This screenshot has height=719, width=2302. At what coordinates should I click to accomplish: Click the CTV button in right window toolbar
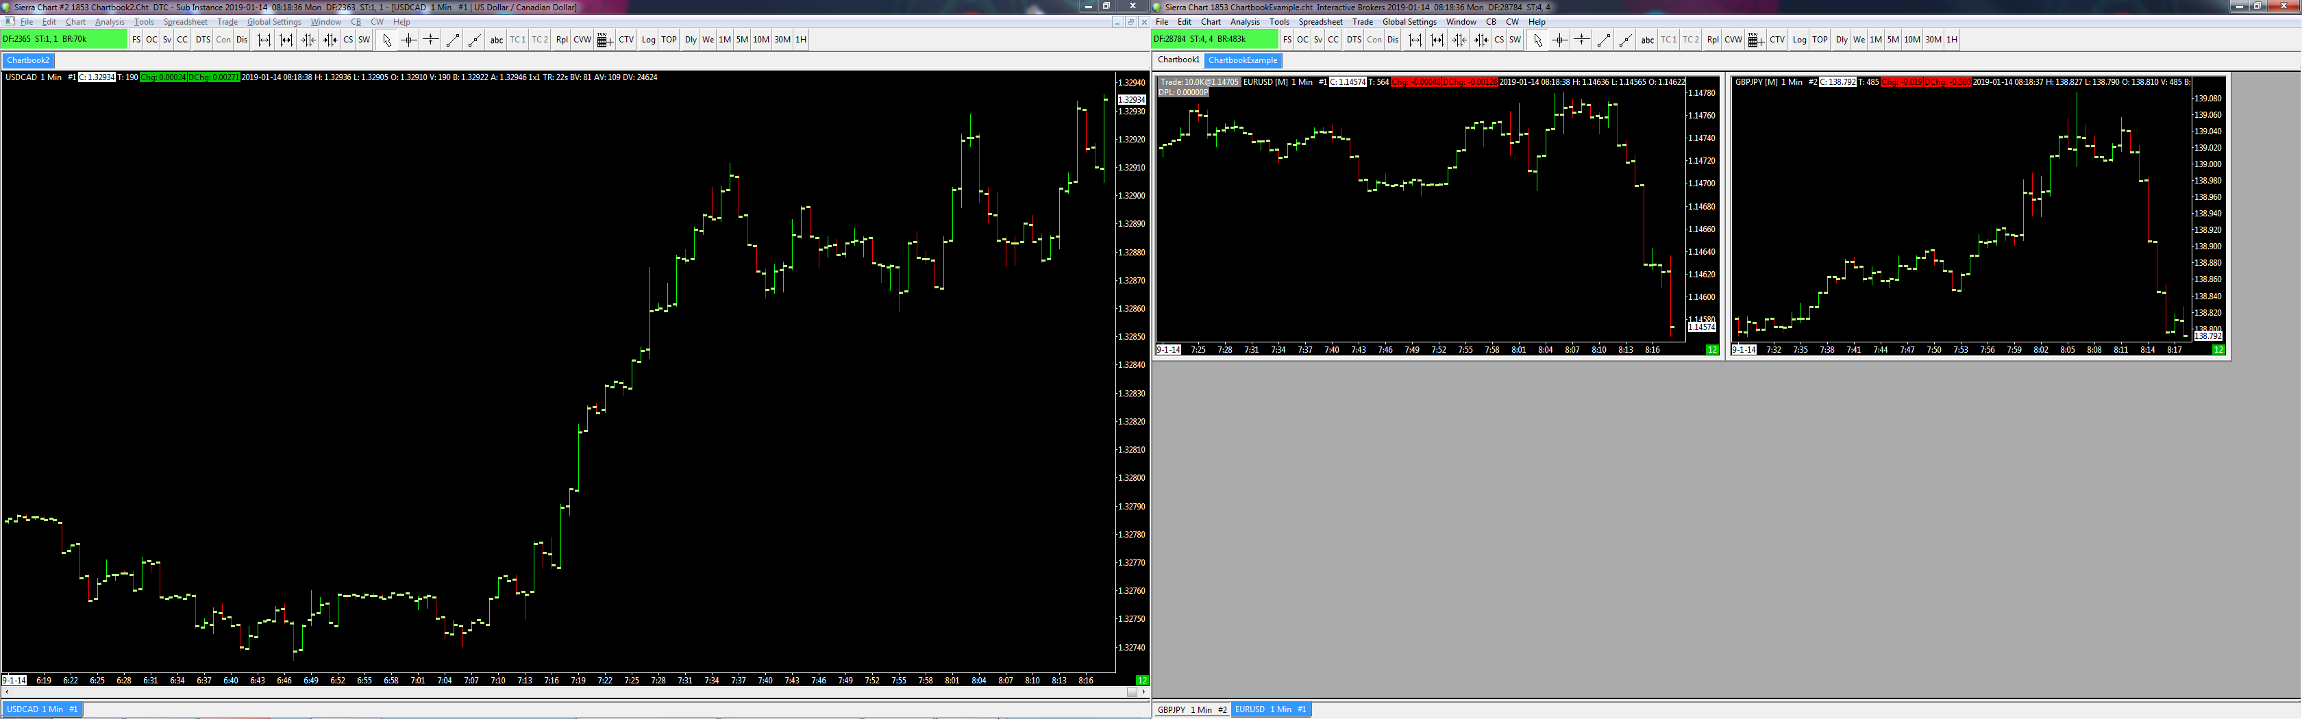coord(1777,39)
